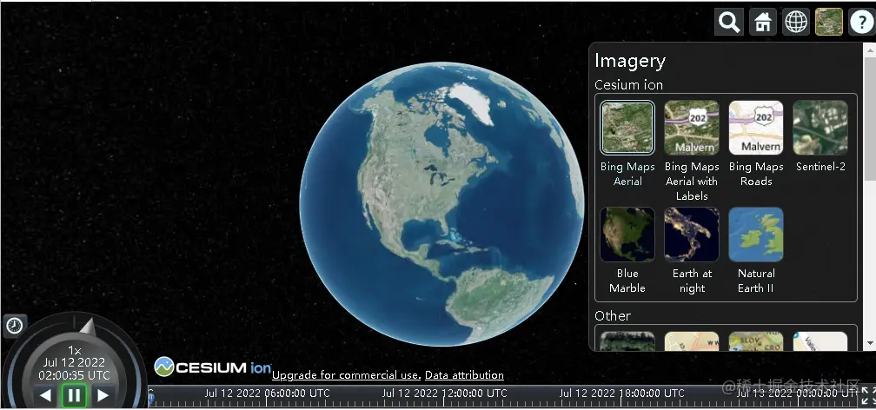Click the 1x speed shuttle ring pointer

tap(87, 327)
